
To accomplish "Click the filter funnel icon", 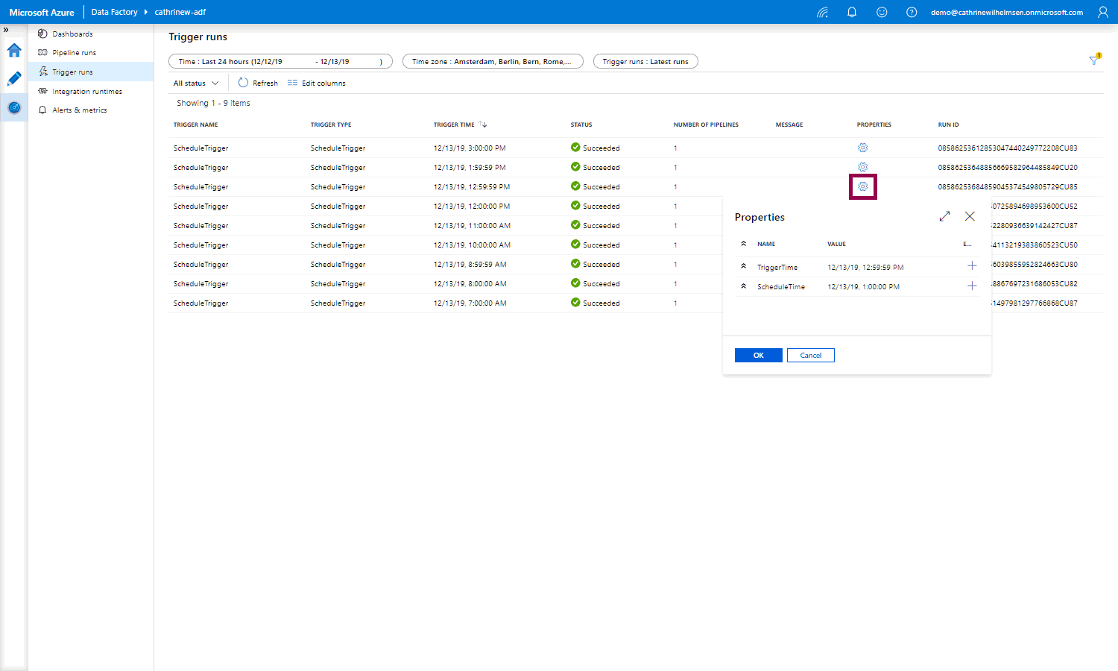I will click(x=1094, y=60).
